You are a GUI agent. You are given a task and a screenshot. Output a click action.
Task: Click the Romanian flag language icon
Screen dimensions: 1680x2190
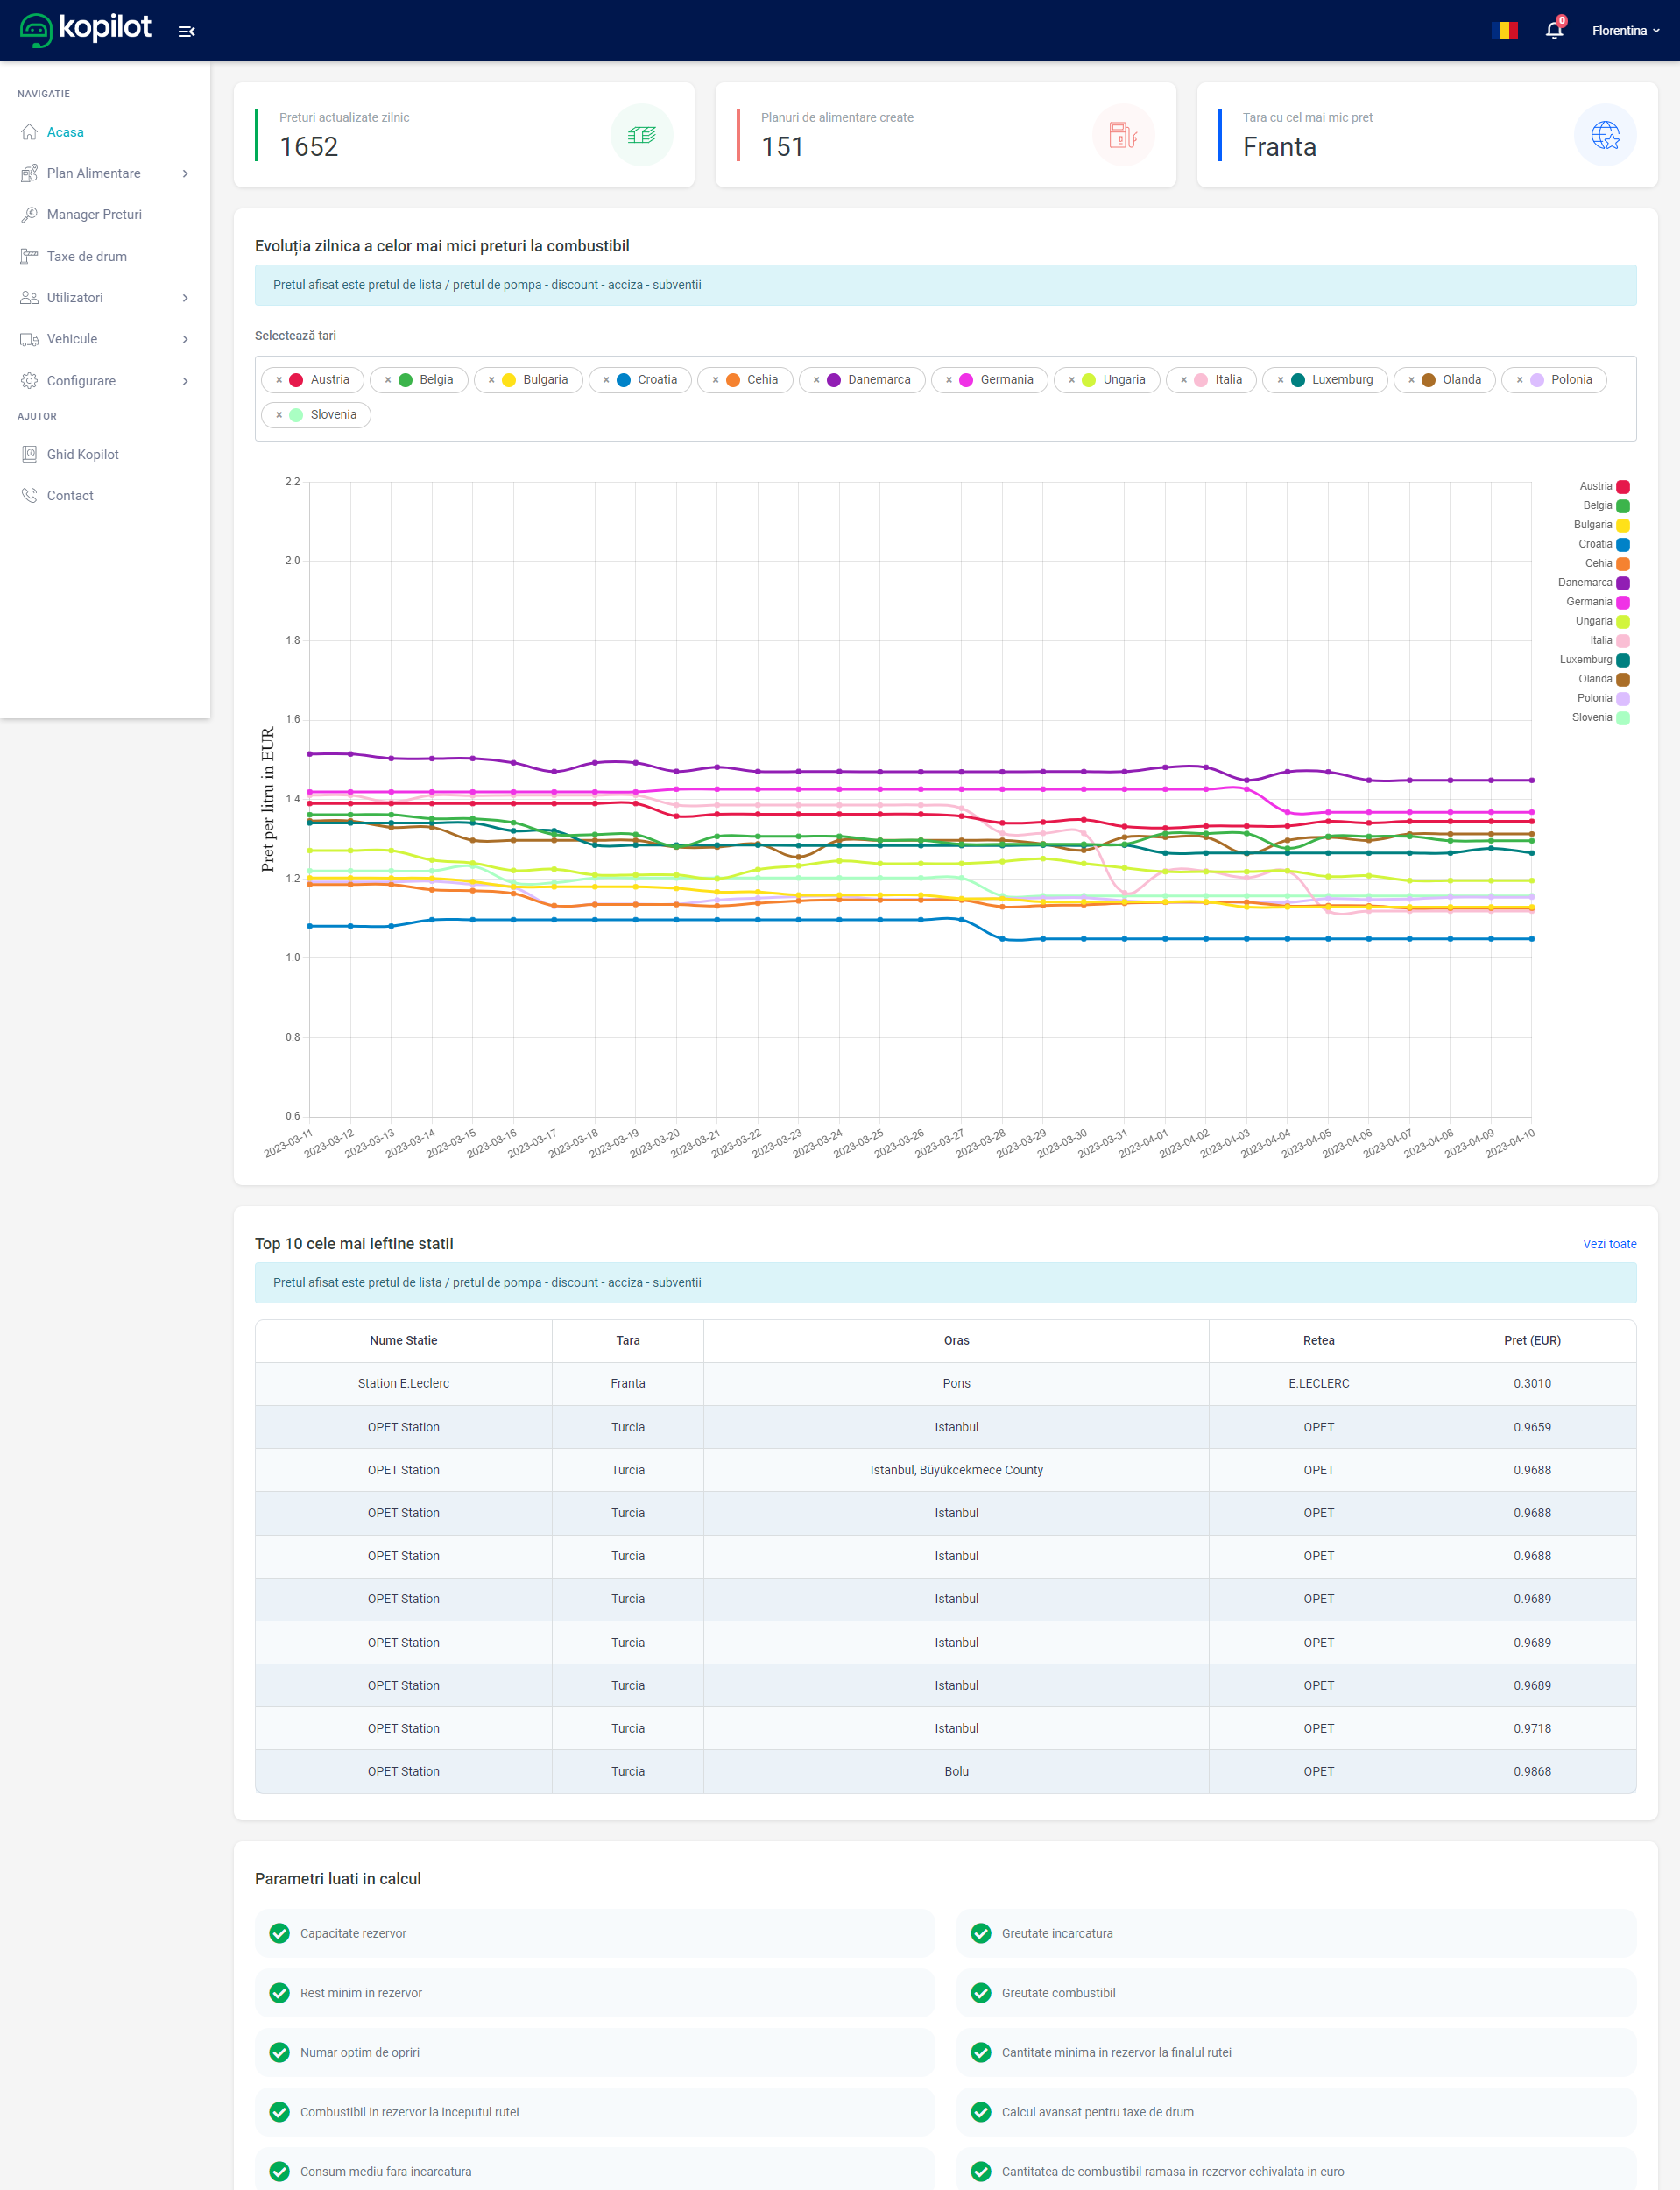tap(1504, 31)
